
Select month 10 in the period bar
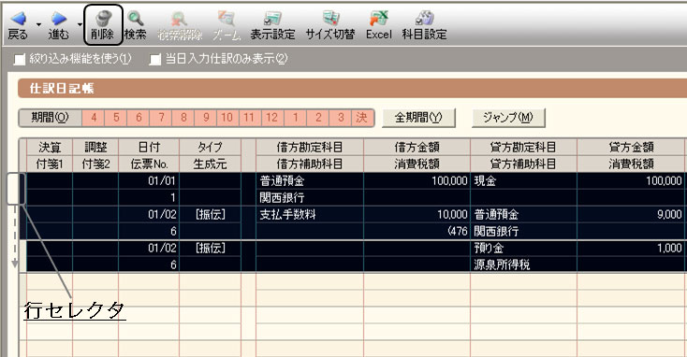tap(227, 118)
